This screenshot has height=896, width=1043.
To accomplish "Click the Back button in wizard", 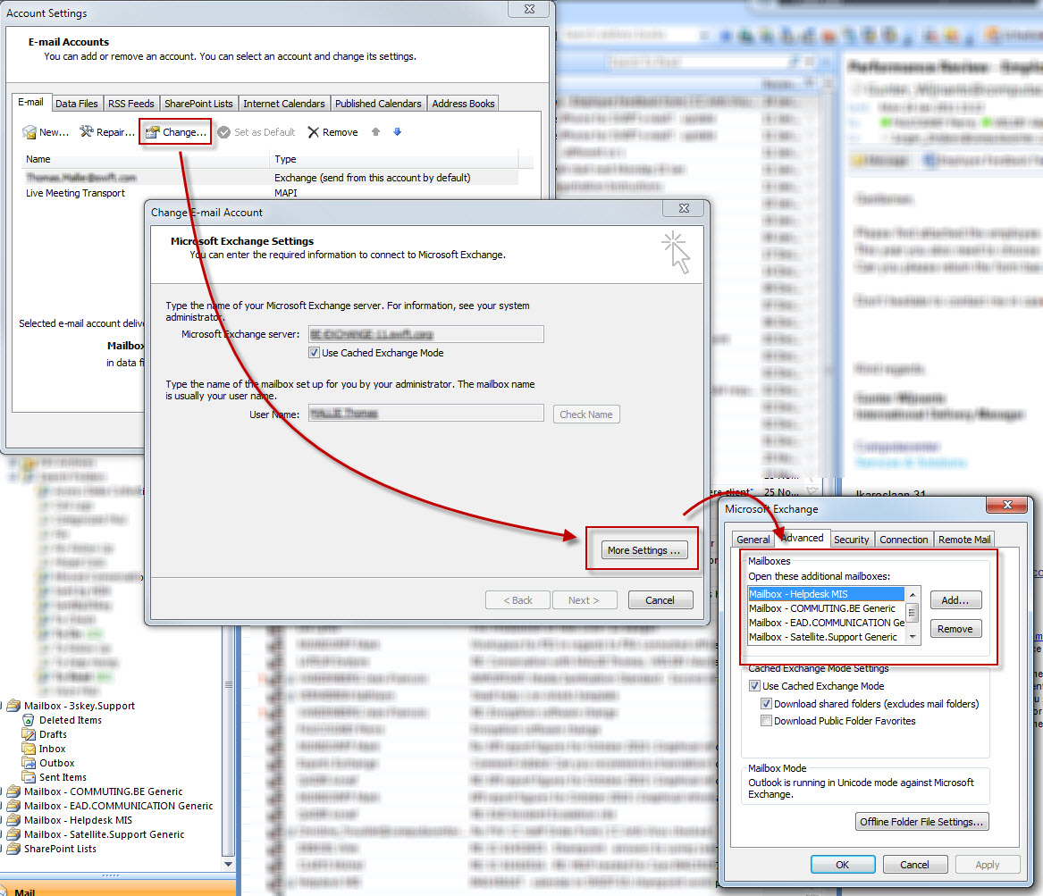I will (517, 600).
